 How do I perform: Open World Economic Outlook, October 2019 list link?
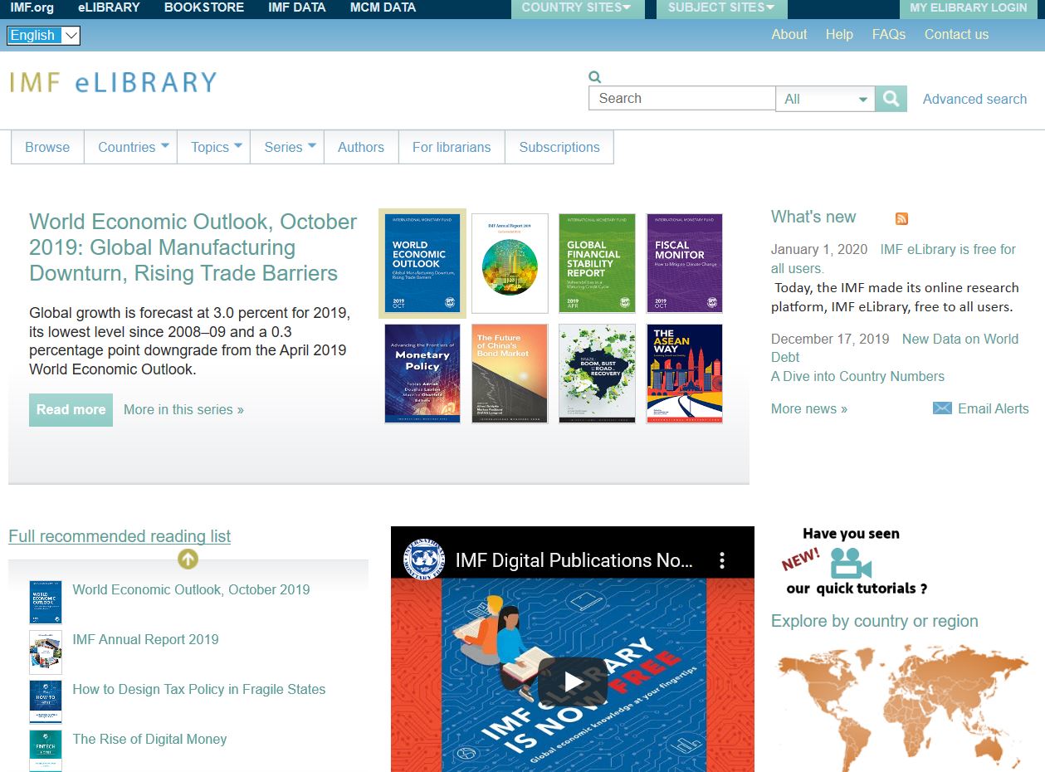[x=191, y=589]
